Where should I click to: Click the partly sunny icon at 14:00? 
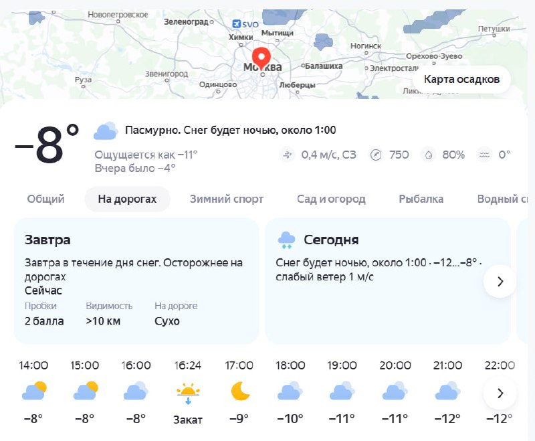[33, 391]
